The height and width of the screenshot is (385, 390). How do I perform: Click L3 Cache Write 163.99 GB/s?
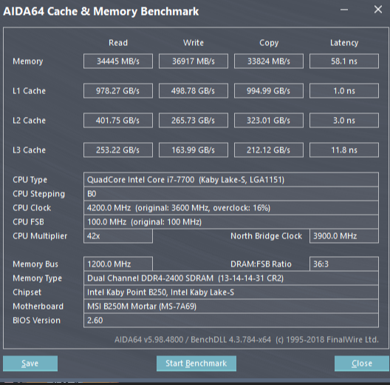tap(194, 150)
